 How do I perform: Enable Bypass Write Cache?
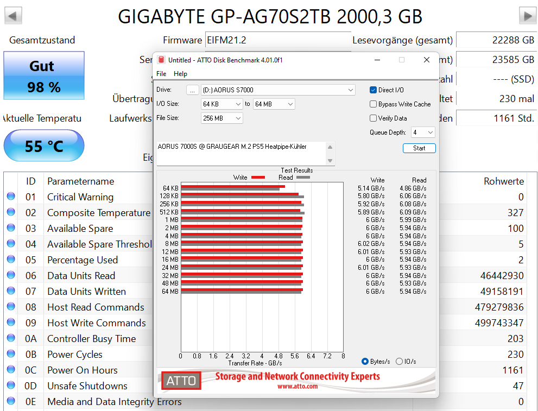[374, 104]
